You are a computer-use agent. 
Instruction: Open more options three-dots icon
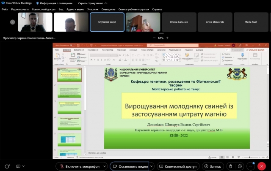click(x=251, y=166)
